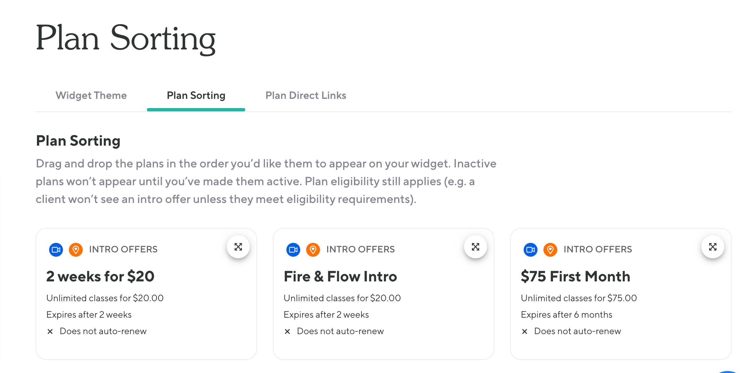Open the Plan Direct Links tab
Image resolution: width=754 pixels, height=373 pixels.
coord(305,96)
